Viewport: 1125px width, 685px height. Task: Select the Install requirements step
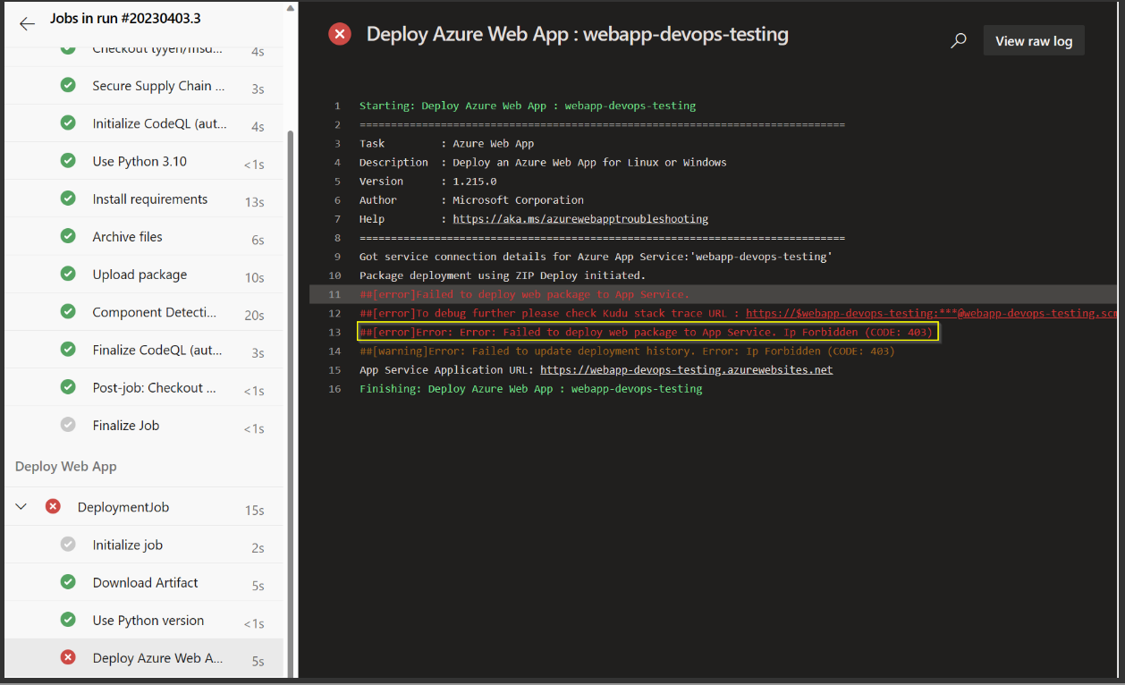[x=144, y=199]
